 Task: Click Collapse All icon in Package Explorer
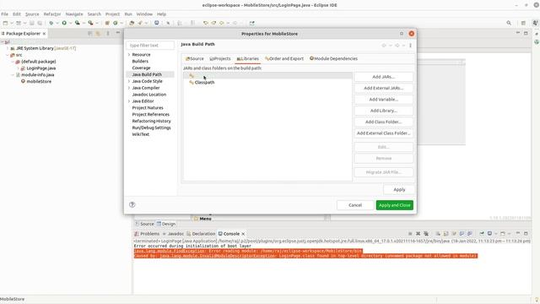tap(90, 34)
